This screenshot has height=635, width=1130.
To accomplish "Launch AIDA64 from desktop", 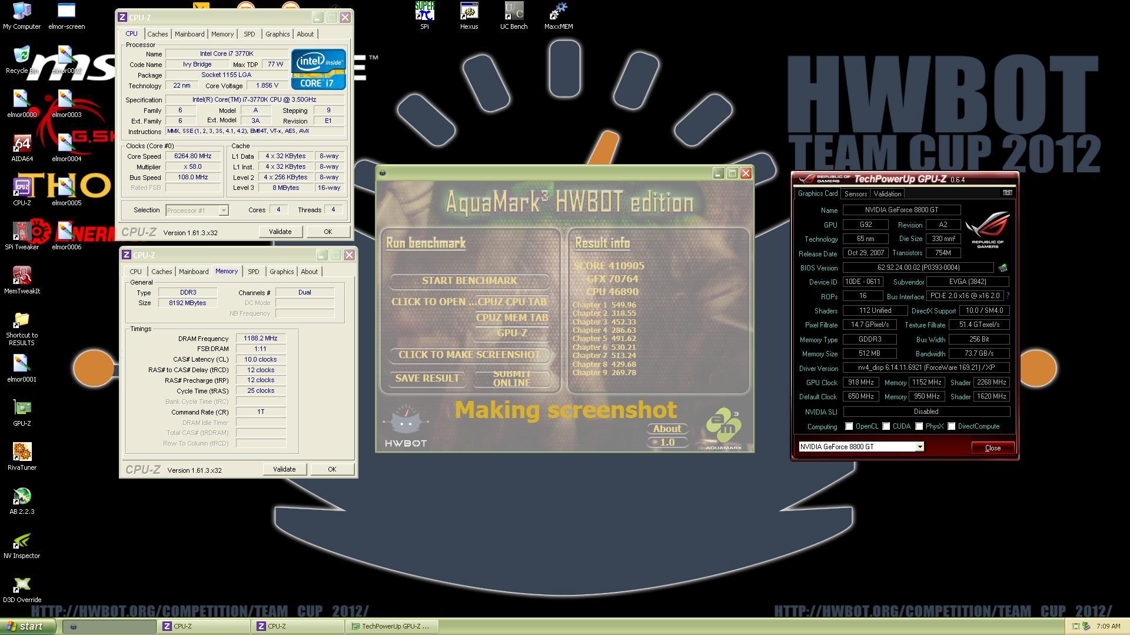I will 22,148.
